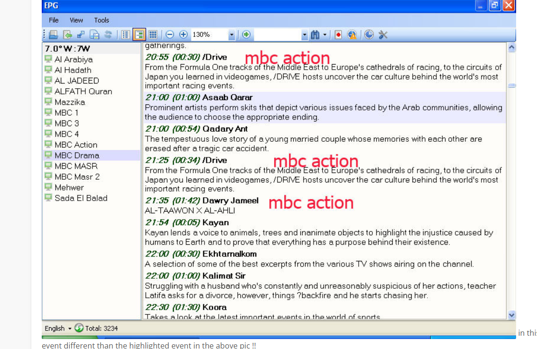Click the green refresh icon in status bar

pyautogui.click(x=79, y=328)
